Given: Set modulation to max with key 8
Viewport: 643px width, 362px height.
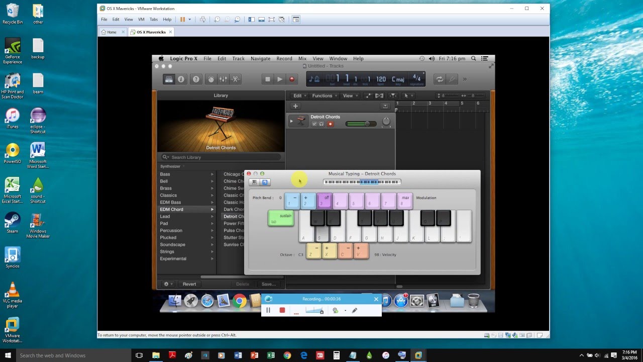Looking at the screenshot, I should (405, 201).
